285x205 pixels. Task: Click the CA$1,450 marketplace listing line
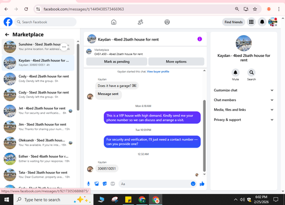point(119,54)
